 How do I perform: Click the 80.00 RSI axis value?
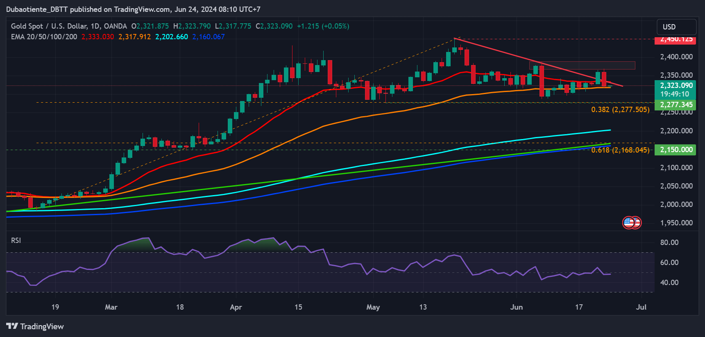(x=669, y=243)
